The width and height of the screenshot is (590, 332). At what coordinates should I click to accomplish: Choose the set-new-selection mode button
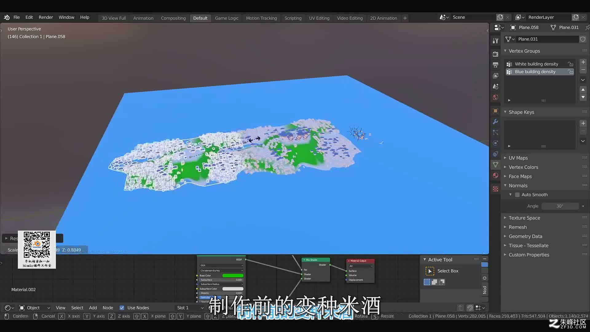pyautogui.click(x=427, y=282)
